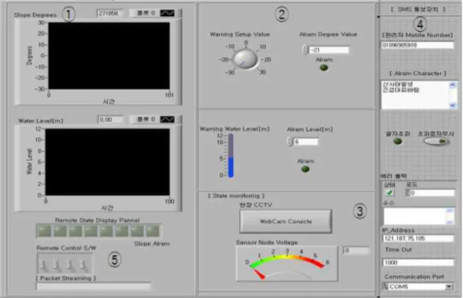463x298 pixels.
Task: Flip the fourth Remote Control S/W switch
Action: pos(84,265)
